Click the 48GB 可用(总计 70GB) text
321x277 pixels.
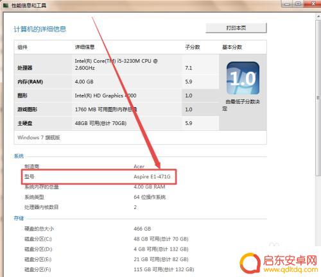pos(101,123)
